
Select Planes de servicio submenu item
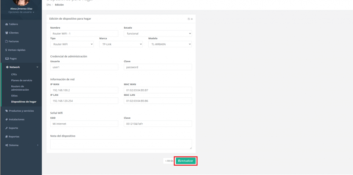coord(22,80)
